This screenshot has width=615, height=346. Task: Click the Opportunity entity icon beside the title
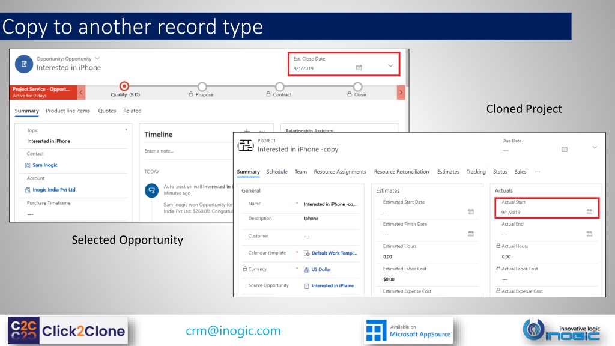click(24, 64)
